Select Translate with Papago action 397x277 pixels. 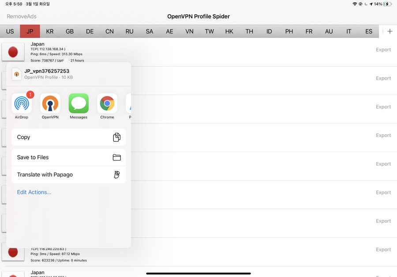point(69,175)
